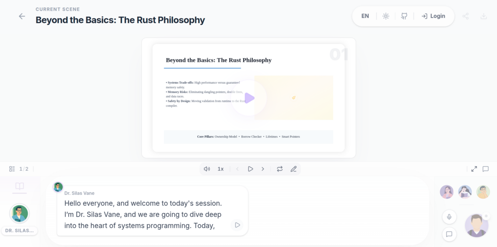Viewport: 497px width, 247px height.
Task: Go back using the top-left arrow
Action: point(22,16)
